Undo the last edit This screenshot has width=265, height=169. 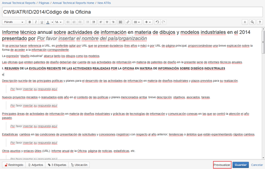(157, 22)
